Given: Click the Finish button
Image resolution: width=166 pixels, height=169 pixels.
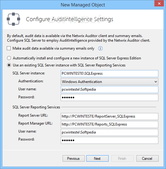Looking at the screenshot, I should point(122,159).
